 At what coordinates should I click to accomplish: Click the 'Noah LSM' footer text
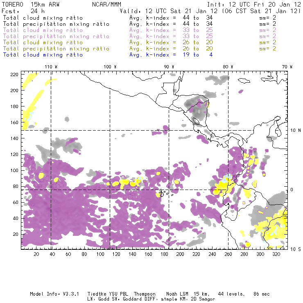point(177,294)
